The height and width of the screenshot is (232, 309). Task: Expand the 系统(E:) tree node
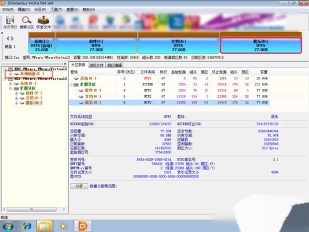pyautogui.click(x=11, y=84)
